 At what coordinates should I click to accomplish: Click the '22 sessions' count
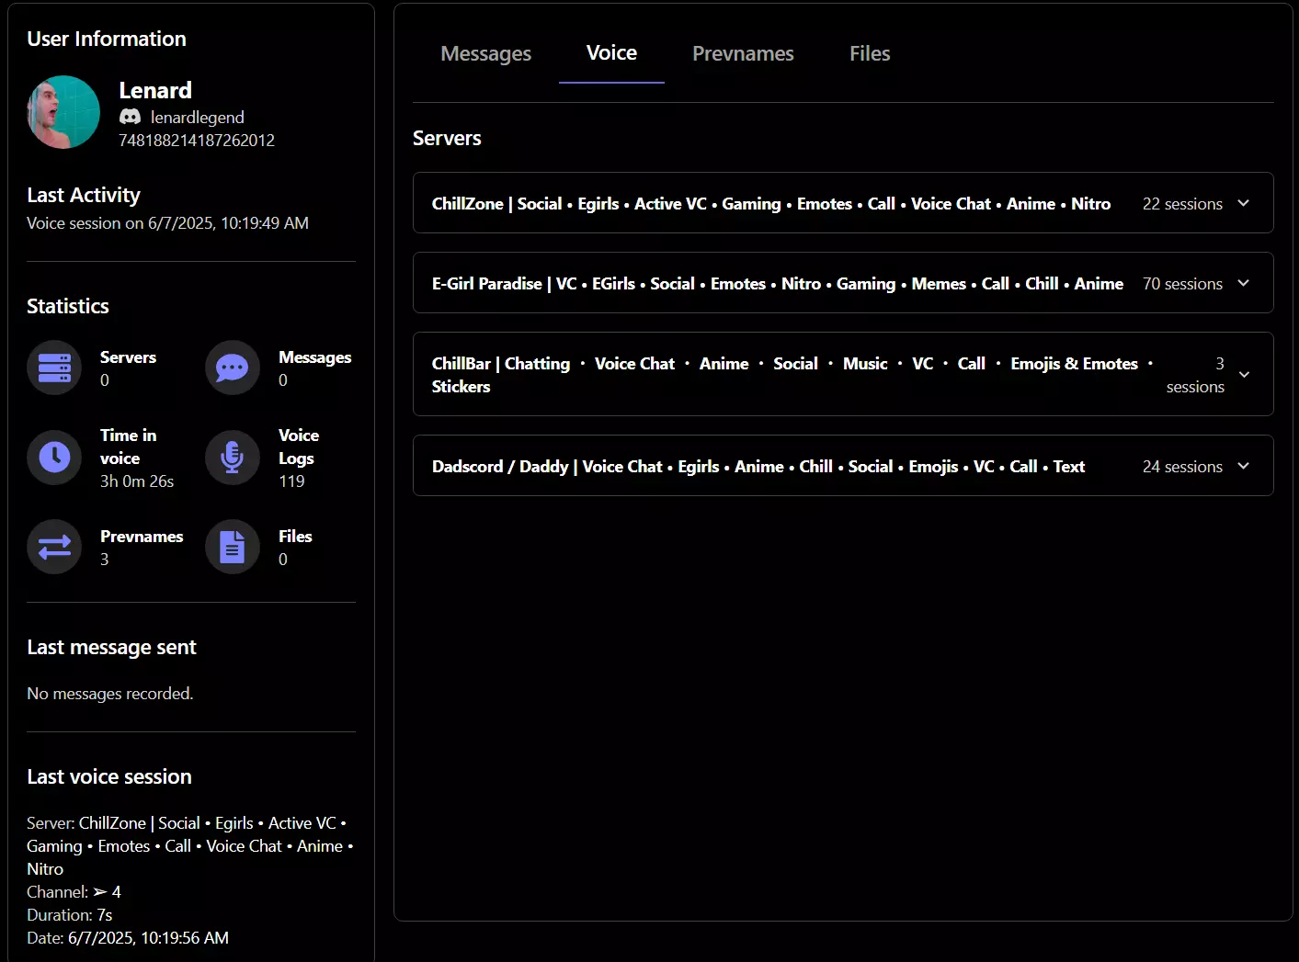pyautogui.click(x=1182, y=204)
